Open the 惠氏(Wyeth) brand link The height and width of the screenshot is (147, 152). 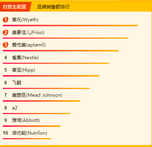click(x=25, y=20)
